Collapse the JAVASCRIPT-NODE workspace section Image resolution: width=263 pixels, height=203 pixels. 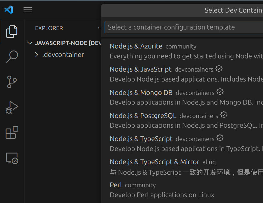pos(30,43)
